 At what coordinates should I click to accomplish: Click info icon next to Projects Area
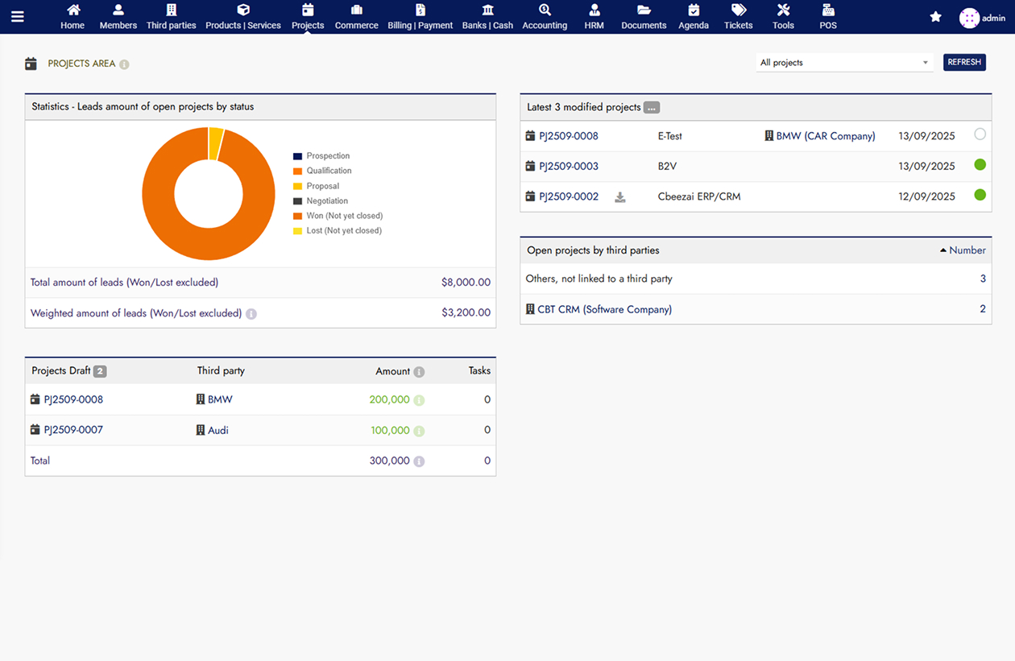[124, 64]
